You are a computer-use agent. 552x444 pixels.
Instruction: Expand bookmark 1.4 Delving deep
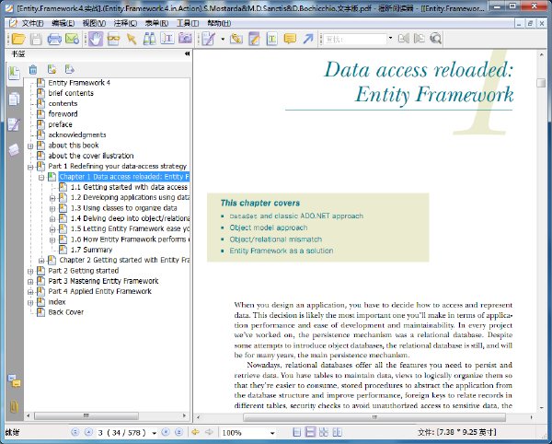(52, 219)
